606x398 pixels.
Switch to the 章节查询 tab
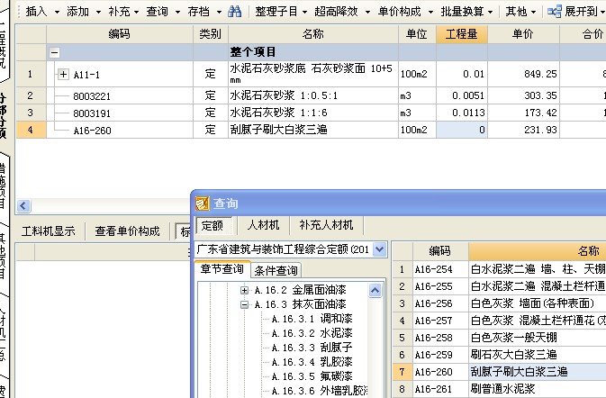[x=222, y=269]
